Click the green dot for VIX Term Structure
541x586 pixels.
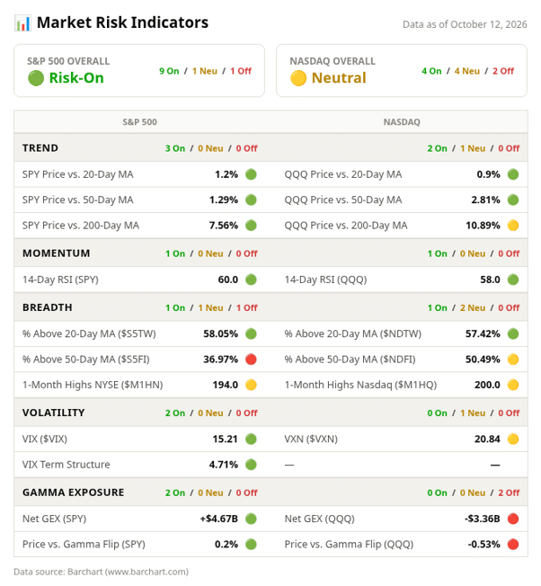click(251, 465)
